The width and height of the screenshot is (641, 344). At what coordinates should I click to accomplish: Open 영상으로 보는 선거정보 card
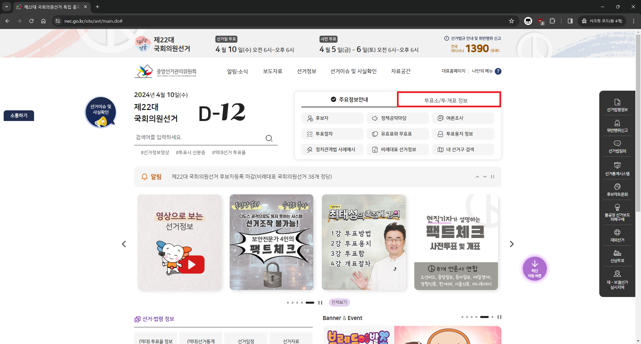pyautogui.click(x=179, y=242)
